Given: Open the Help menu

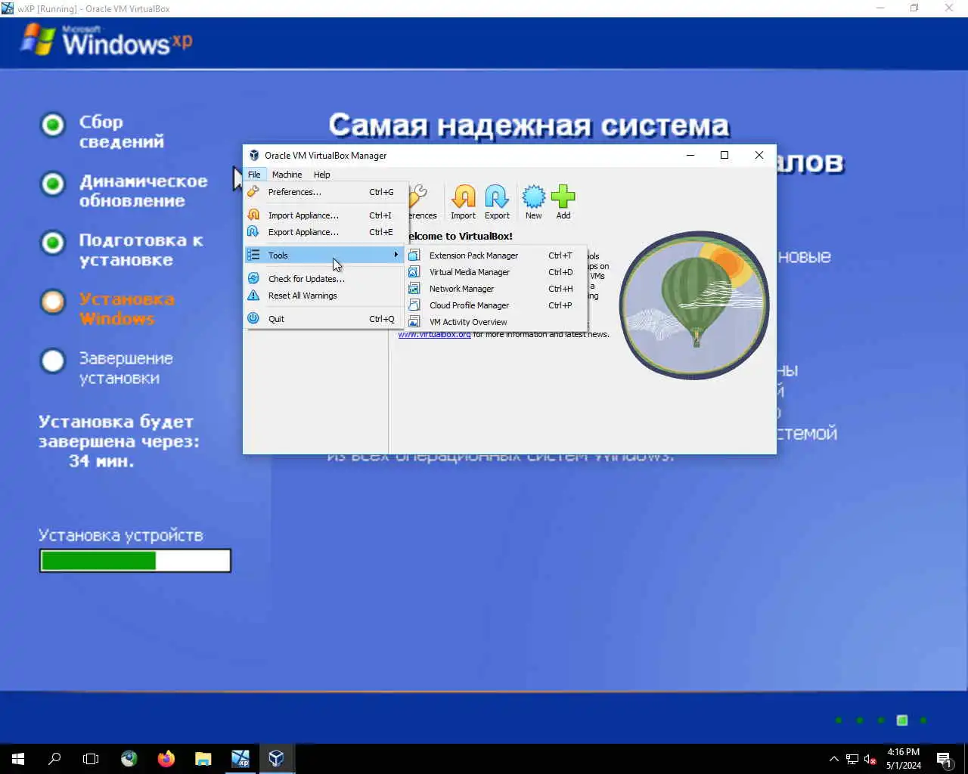Looking at the screenshot, I should point(321,175).
